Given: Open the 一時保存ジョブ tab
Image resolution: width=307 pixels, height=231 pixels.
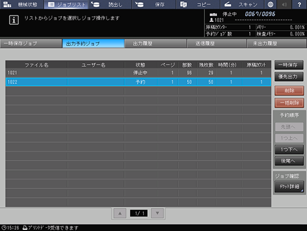Looking at the screenshot, I should point(31,43).
